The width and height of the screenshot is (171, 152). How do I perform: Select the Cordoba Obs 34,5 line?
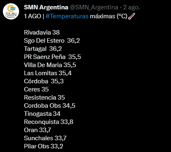50,106
